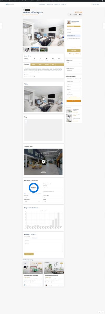Click the fifth rating star
This screenshot has width=105, height=314.
37,238
